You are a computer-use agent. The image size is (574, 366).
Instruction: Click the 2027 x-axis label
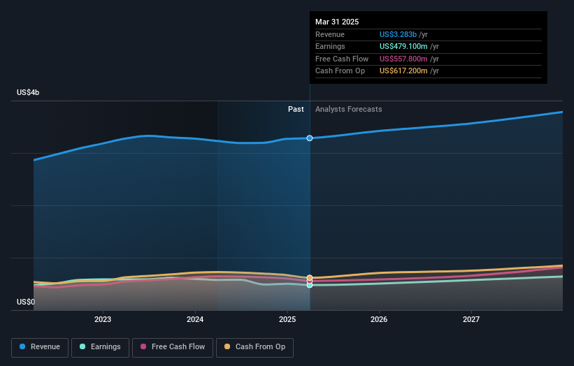coord(471,320)
